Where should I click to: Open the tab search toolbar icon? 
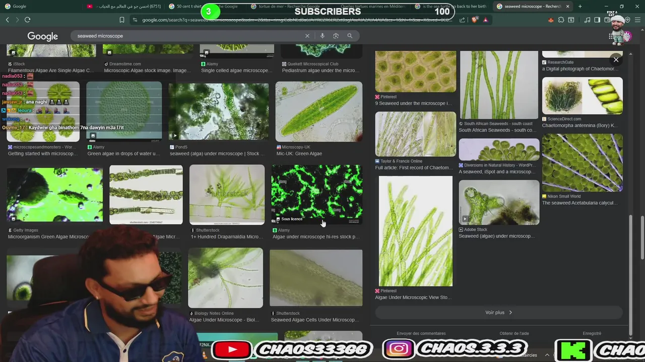(571, 20)
